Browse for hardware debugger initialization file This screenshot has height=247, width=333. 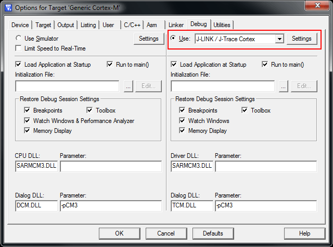click(x=284, y=87)
